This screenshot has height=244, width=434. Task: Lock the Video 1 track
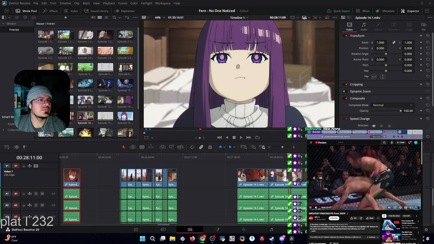[24, 166]
